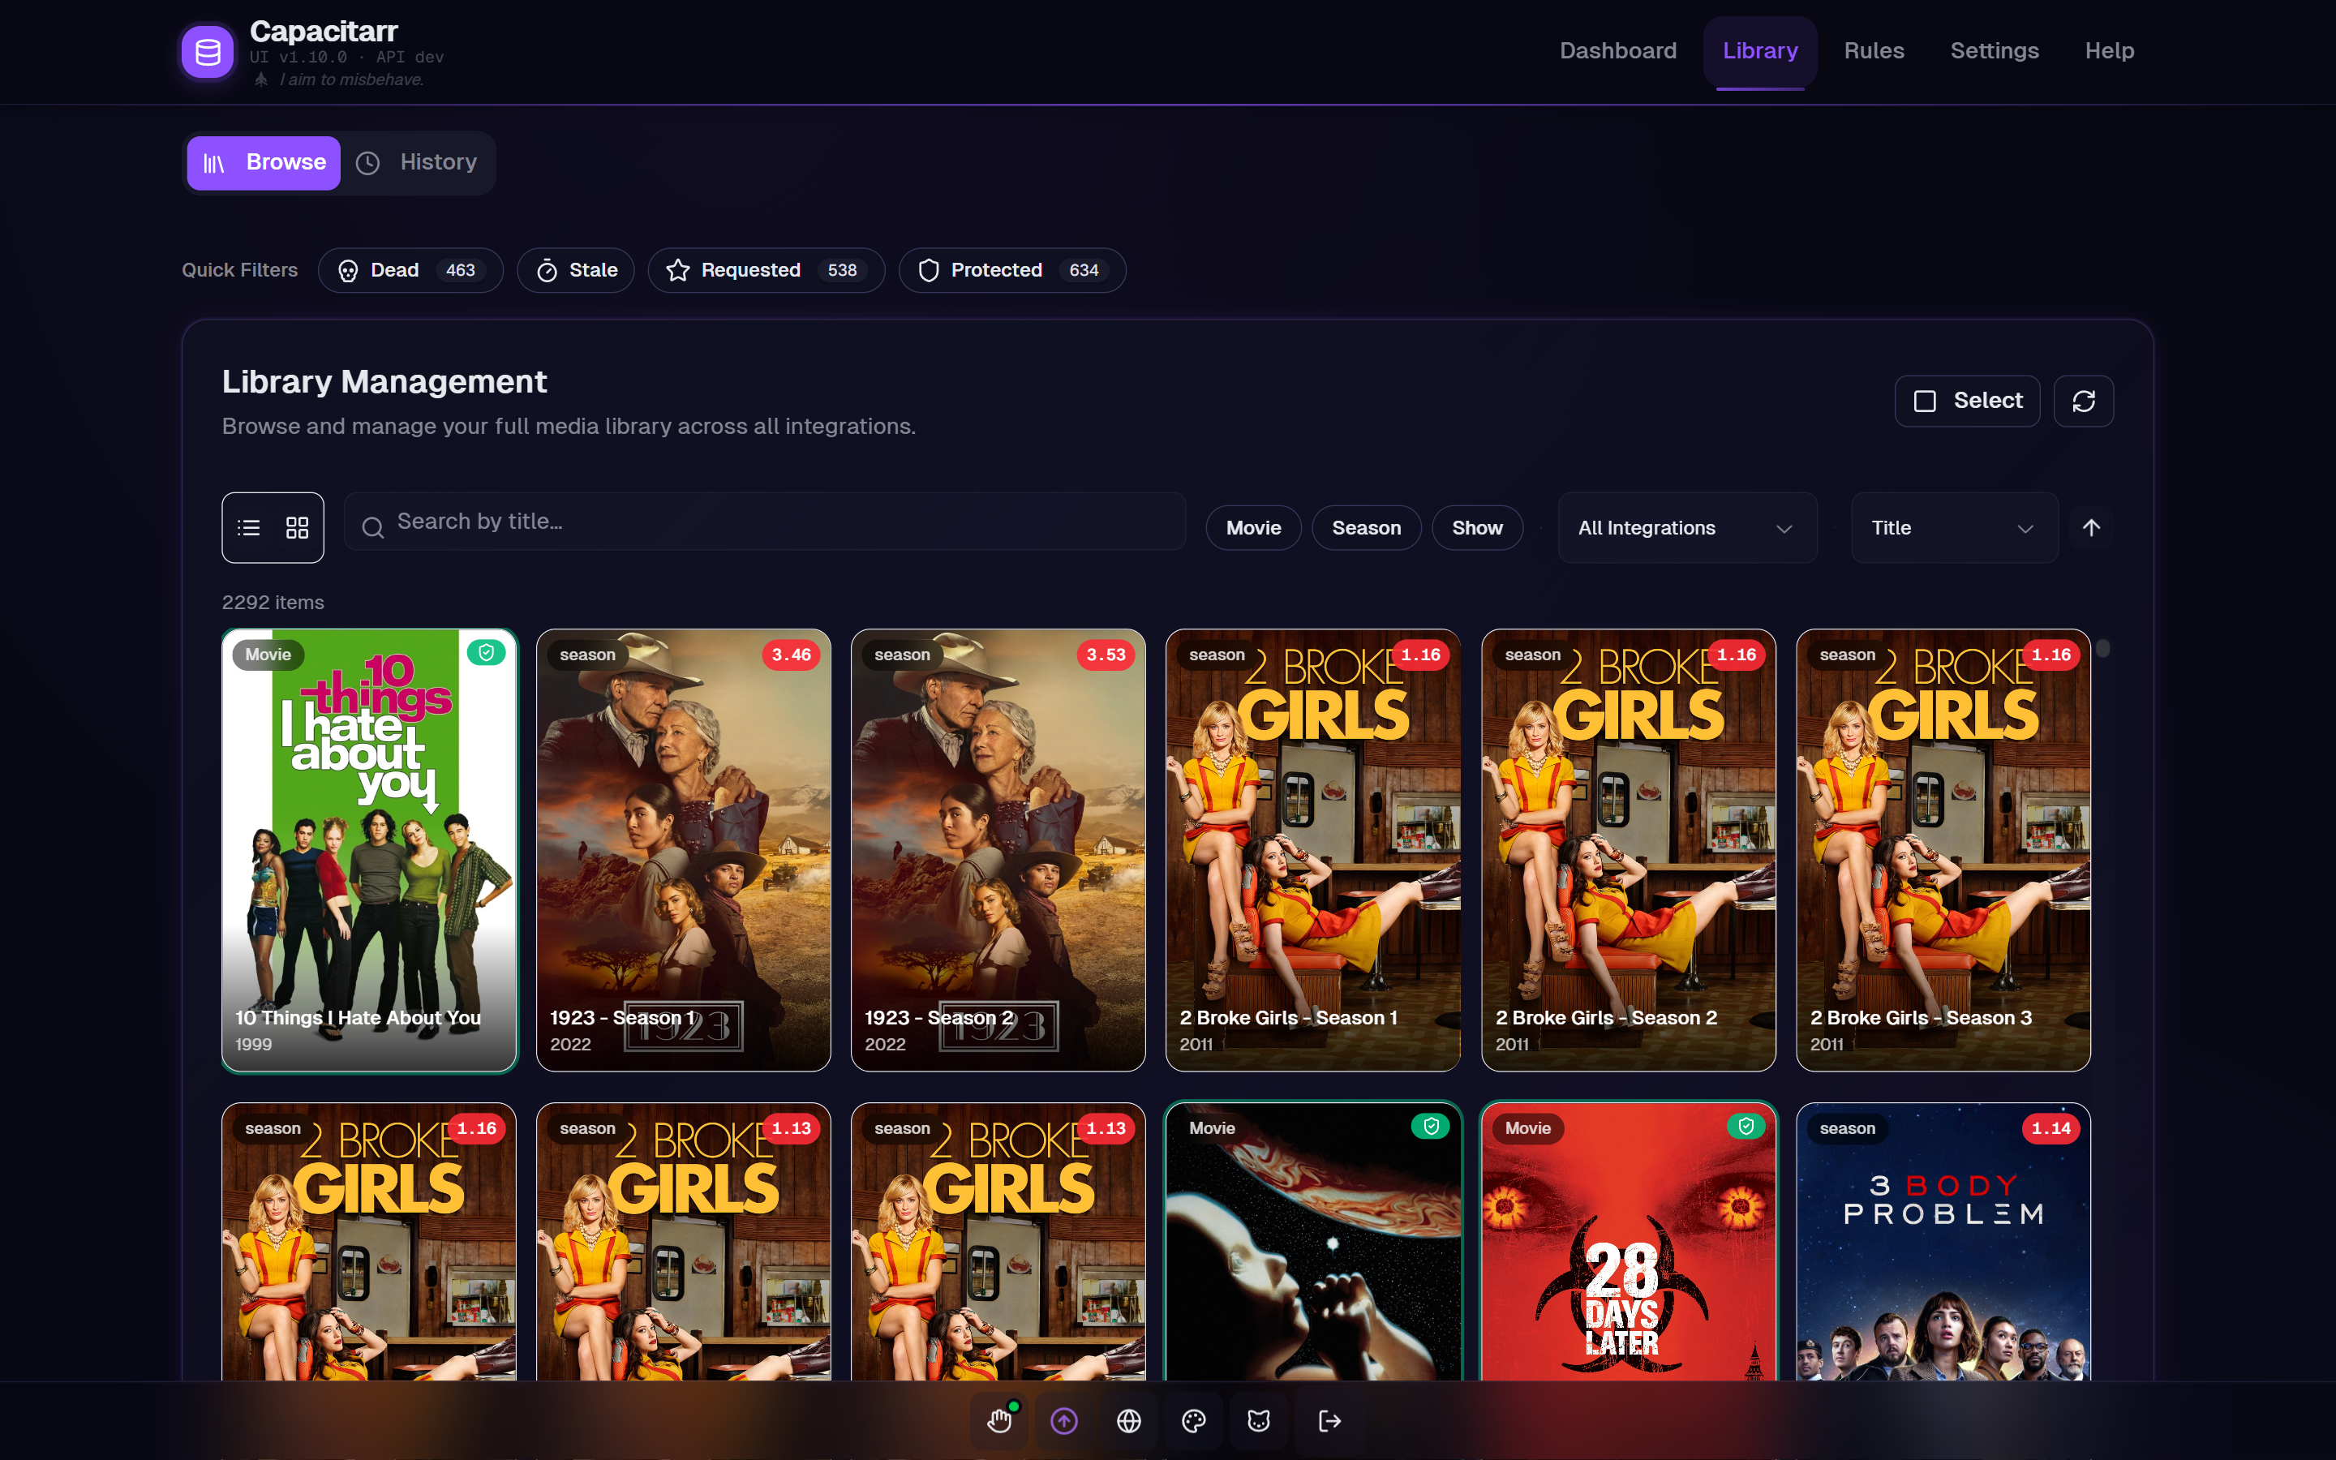
Task: Open the 10 Things I Hate About You card
Action: point(369,851)
